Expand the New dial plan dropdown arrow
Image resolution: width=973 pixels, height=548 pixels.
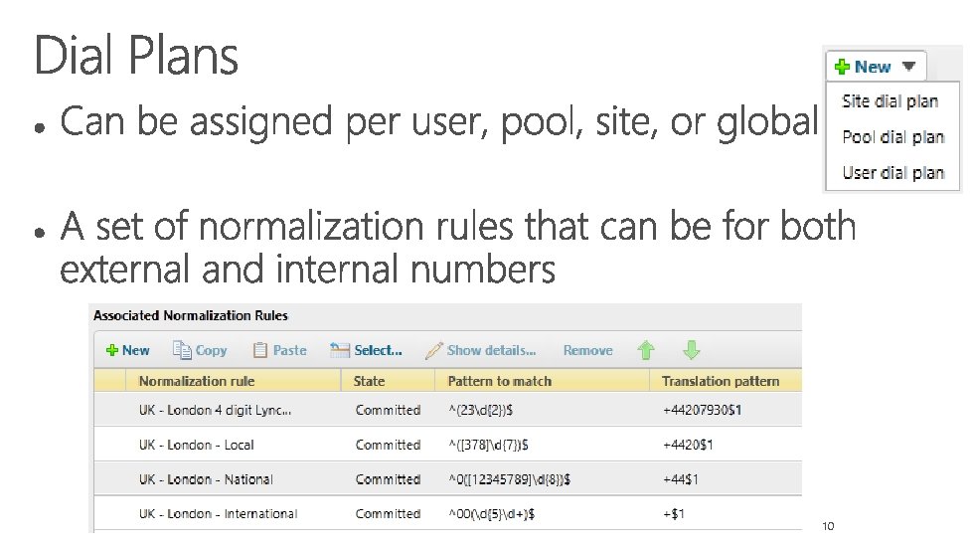click(909, 68)
